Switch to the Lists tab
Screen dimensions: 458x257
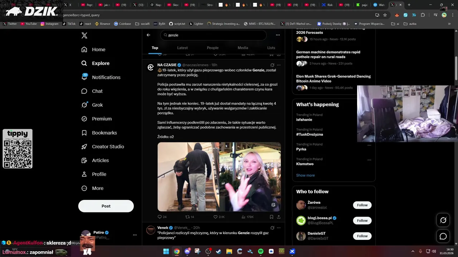click(271, 48)
